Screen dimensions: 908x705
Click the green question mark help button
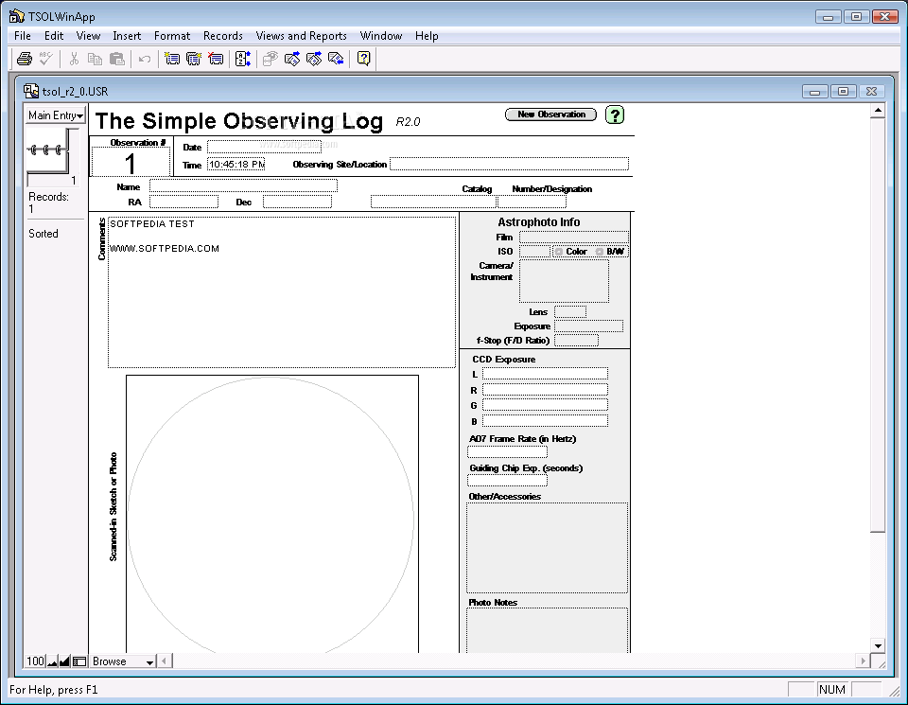pos(615,115)
